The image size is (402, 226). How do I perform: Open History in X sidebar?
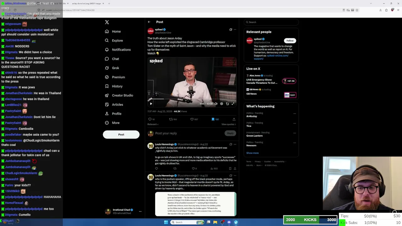click(x=114, y=86)
